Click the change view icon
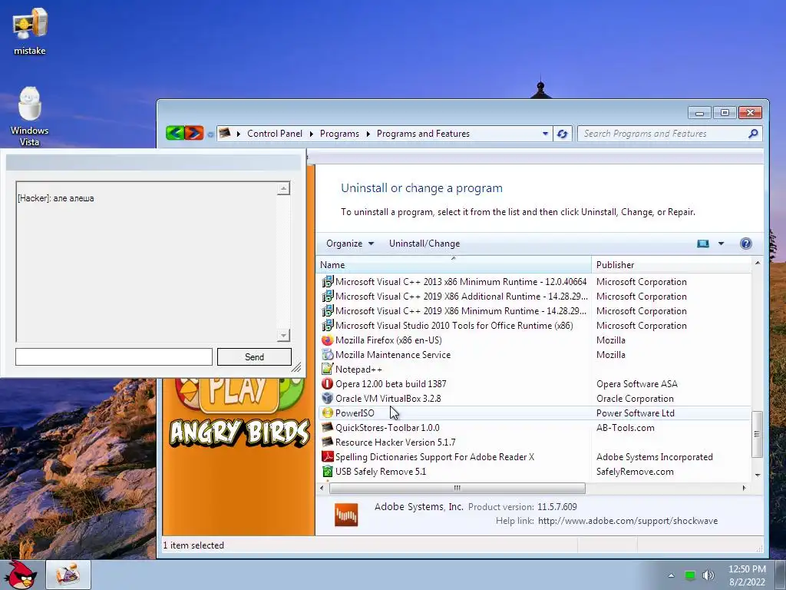The width and height of the screenshot is (786, 590). (703, 244)
